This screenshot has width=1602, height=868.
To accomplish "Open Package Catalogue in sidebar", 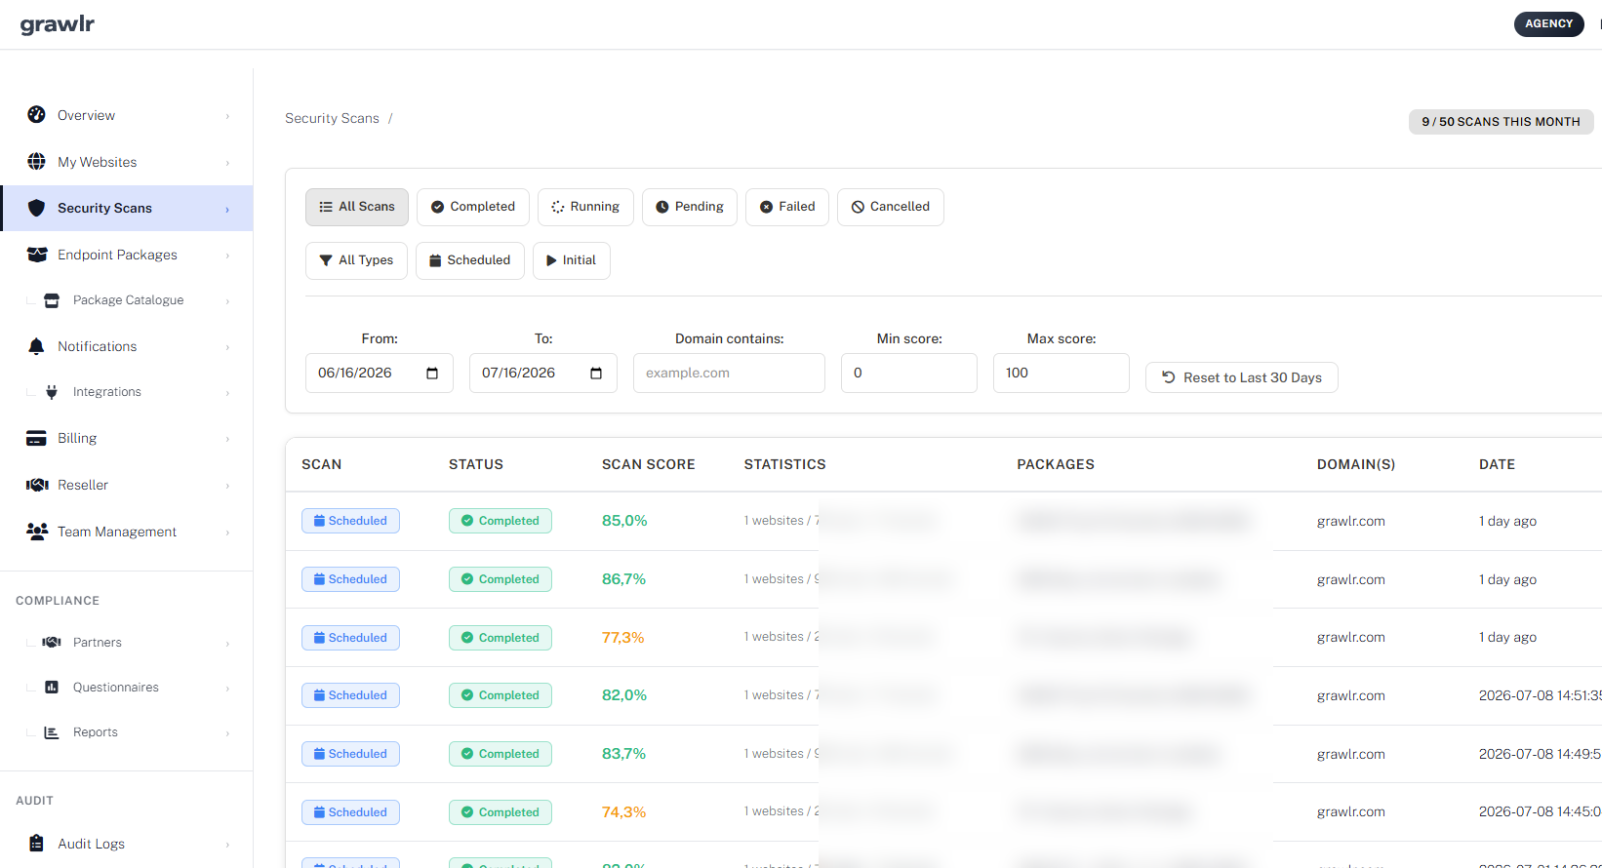I will pos(128,300).
